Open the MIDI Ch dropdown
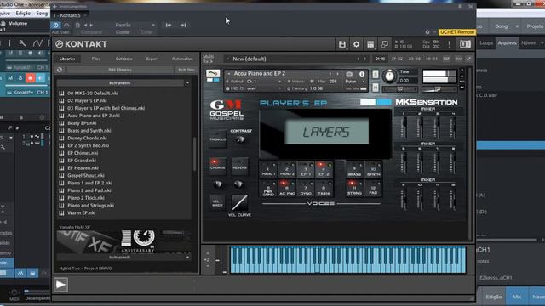 coord(263,88)
